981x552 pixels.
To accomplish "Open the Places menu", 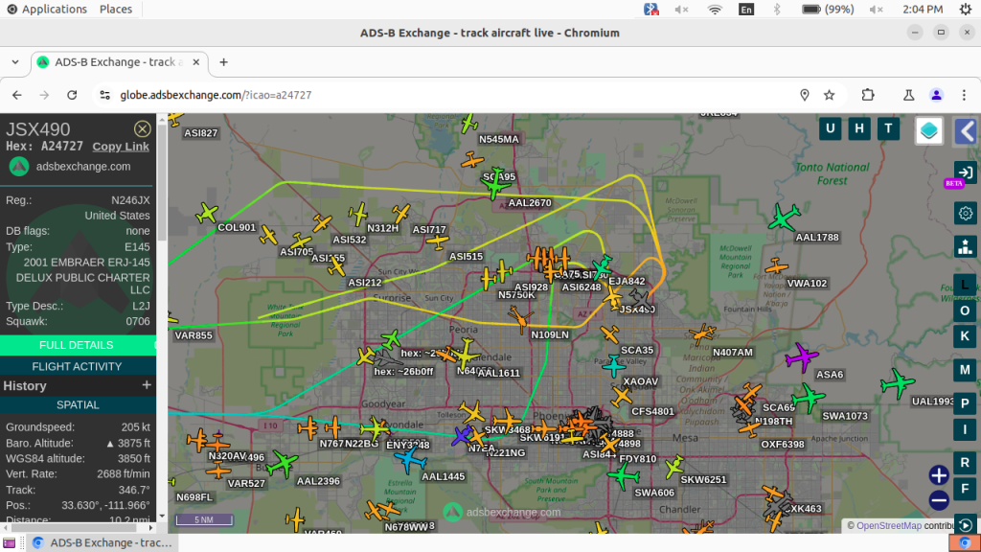I will pyautogui.click(x=116, y=10).
